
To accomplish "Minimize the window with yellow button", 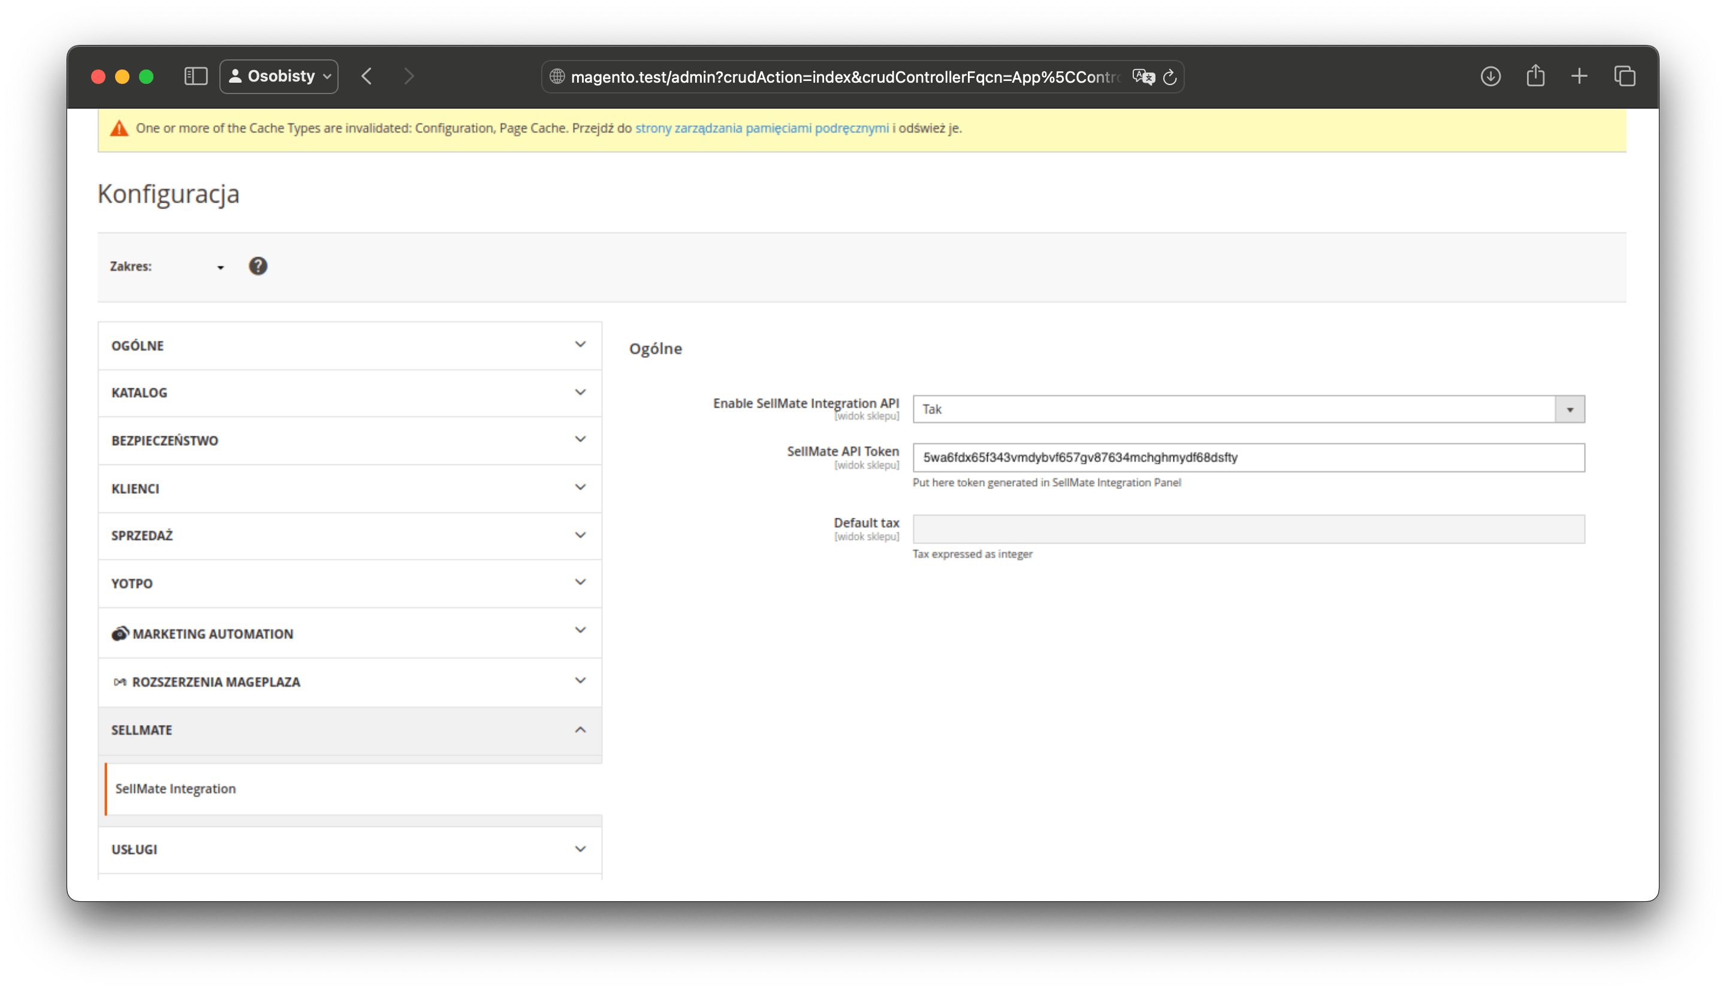I will [x=122, y=77].
